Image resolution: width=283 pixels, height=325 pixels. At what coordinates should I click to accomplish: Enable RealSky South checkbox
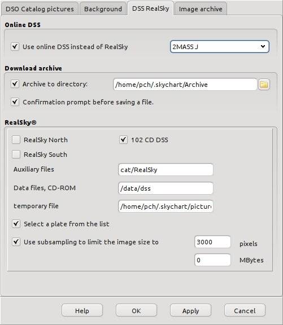16,155
